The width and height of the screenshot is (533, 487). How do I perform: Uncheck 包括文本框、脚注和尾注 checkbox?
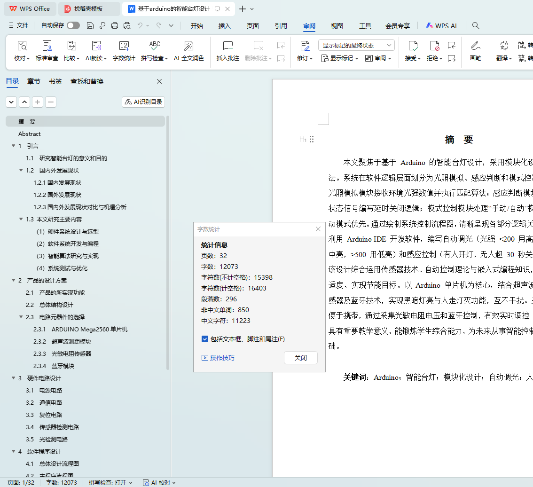click(205, 339)
